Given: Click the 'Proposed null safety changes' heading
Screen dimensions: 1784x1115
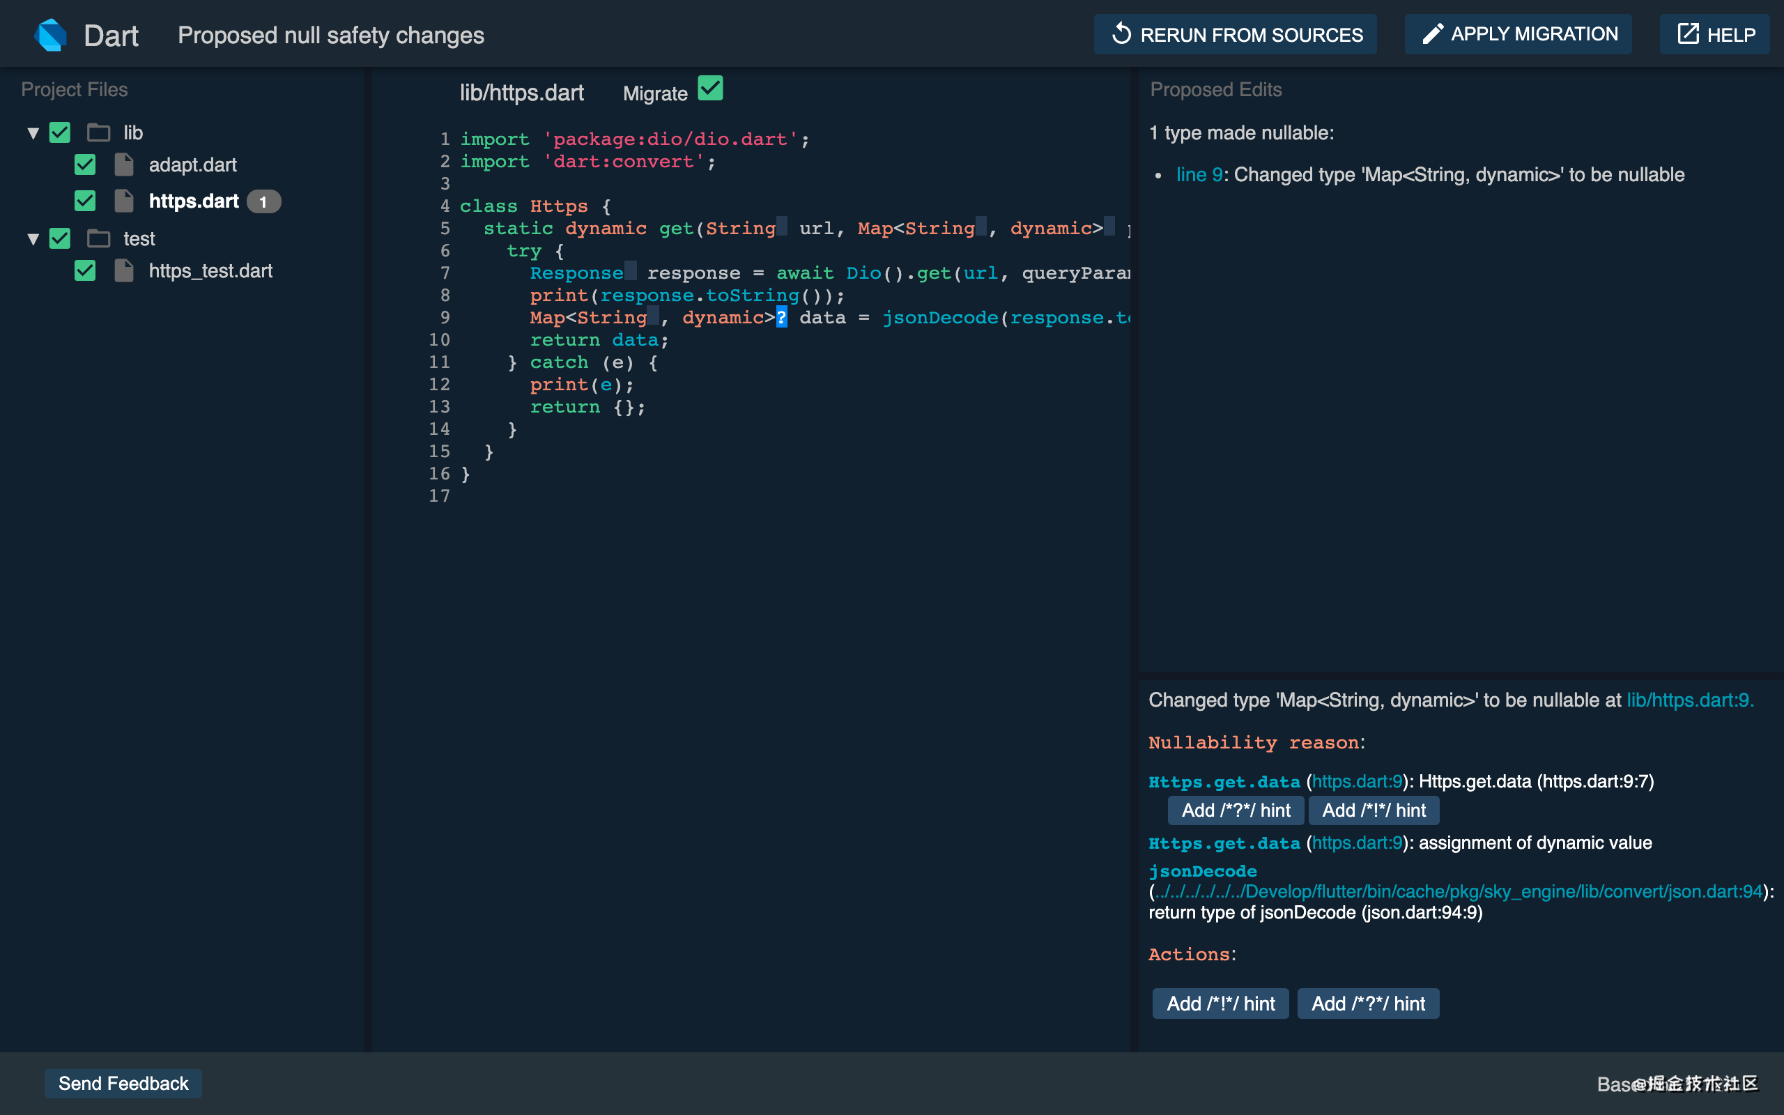Looking at the screenshot, I should pos(331,36).
